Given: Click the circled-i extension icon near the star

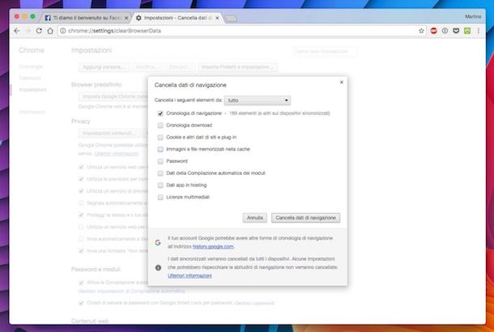Looking at the screenshot, I should pyautogui.click(x=445, y=31).
